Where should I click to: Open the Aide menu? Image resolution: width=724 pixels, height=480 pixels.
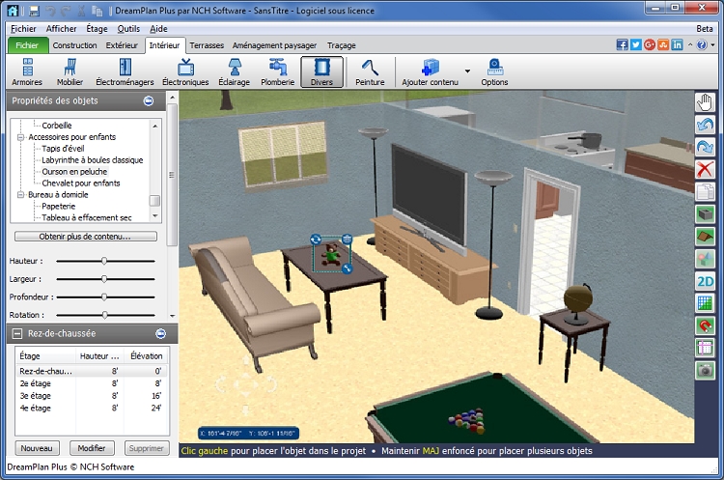[x=158, y=29]
